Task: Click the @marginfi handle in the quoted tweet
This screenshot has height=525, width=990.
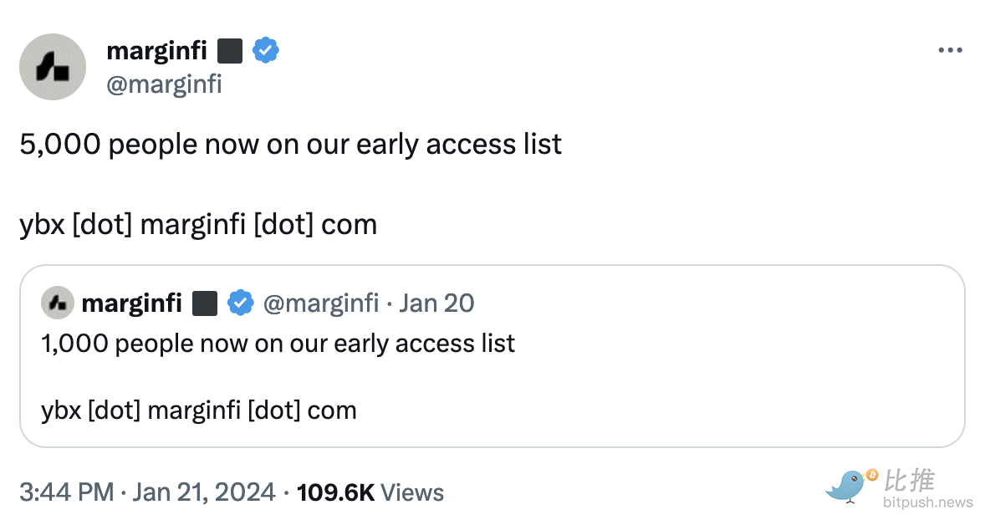Action: click(320, 303)
